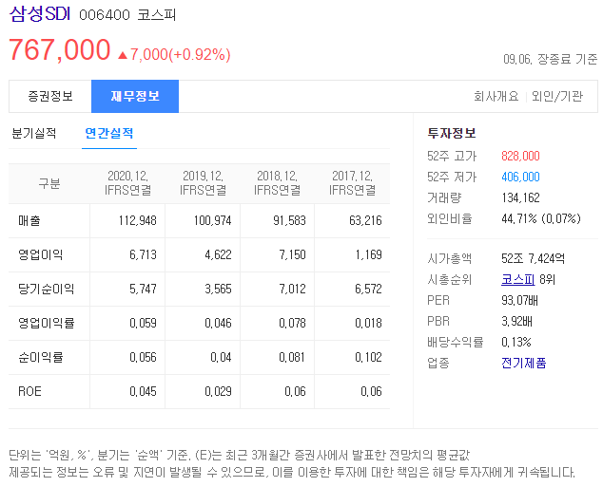
Task: Select the 연간실적 sub-tab
Action: (x=109, y=133)
